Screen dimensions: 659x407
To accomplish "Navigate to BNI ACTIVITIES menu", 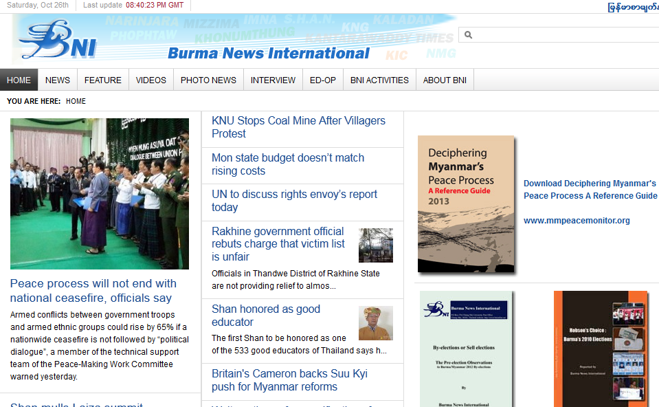I will tap(379, 80).
